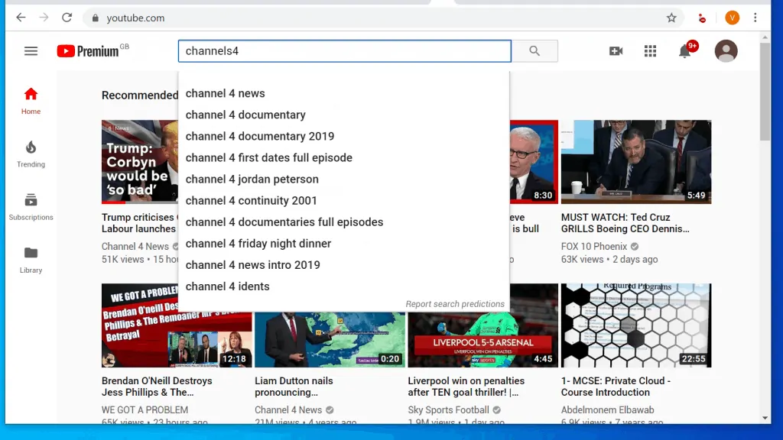Screen dimensions: 783x440
Task: Open '1- MCSE: Private Cloud' title
Action: [x=616, y=387]
